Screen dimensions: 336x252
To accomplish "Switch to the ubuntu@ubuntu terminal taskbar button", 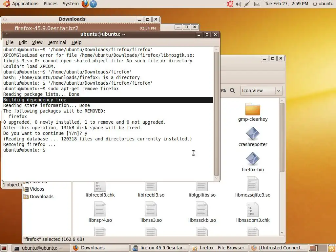I will [x=41, y=248].
